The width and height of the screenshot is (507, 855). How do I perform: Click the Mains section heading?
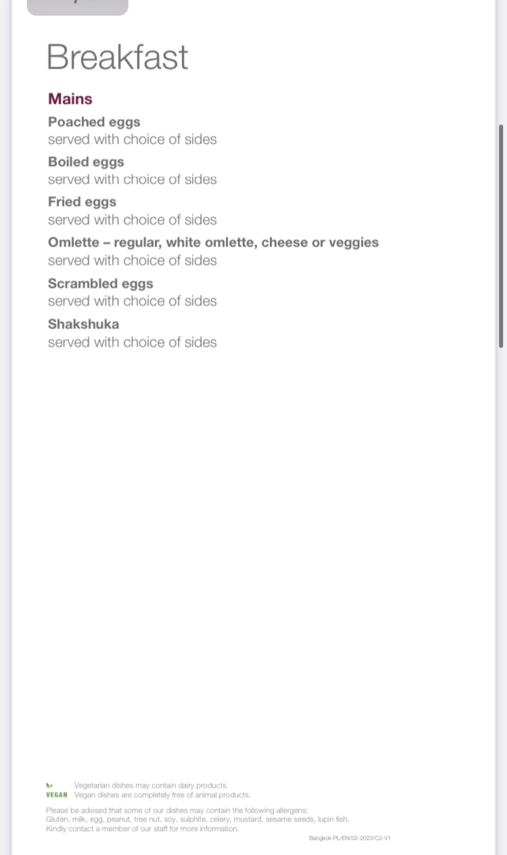pyautogui.click(x=70, y=99)
